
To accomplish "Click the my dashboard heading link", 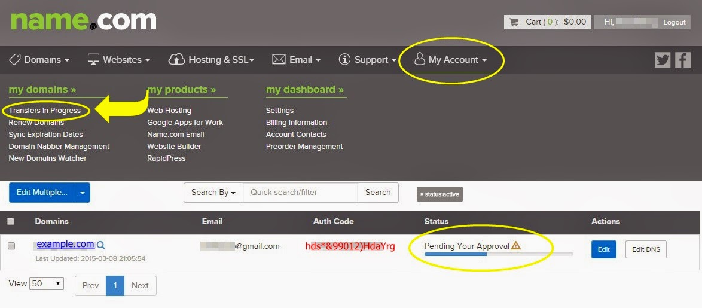I will coord(305,90).
